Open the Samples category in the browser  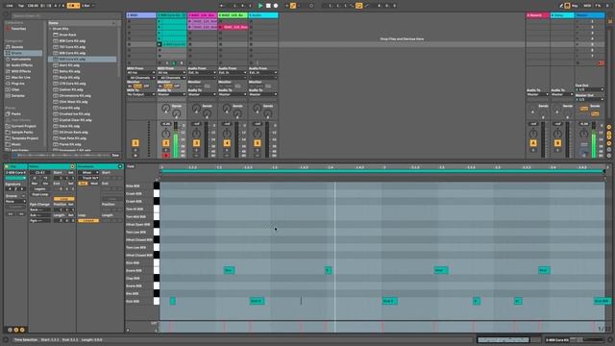coord(18,95)
